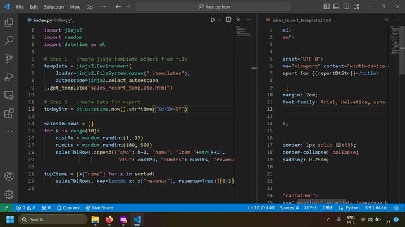Go forward in navigation history
The image size is (405, 227).
(128, 7)
